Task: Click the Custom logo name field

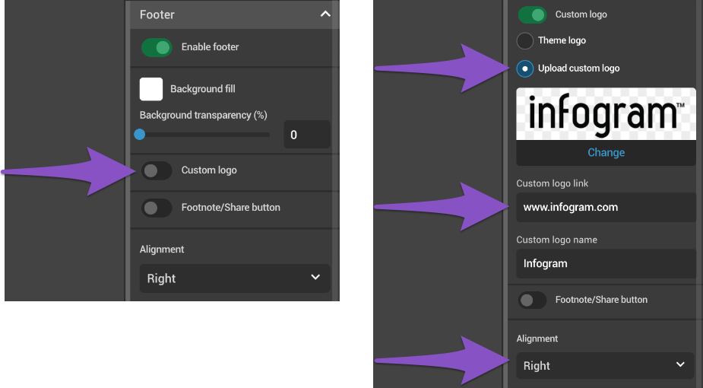Action: pyautogui.click(x=606, y=263)
